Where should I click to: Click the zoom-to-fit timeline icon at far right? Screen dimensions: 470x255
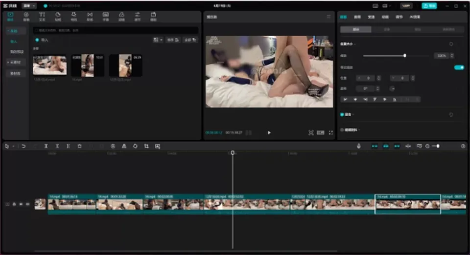463,146
